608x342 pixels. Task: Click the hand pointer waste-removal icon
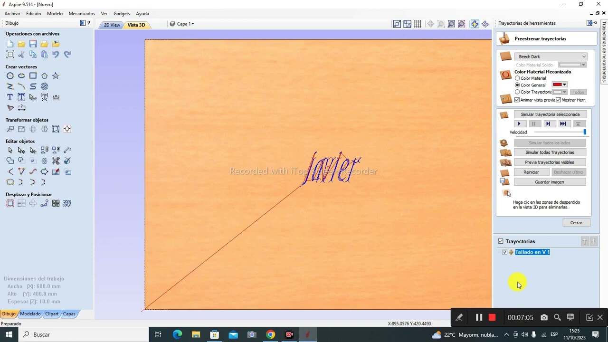[x=507, y=192]
